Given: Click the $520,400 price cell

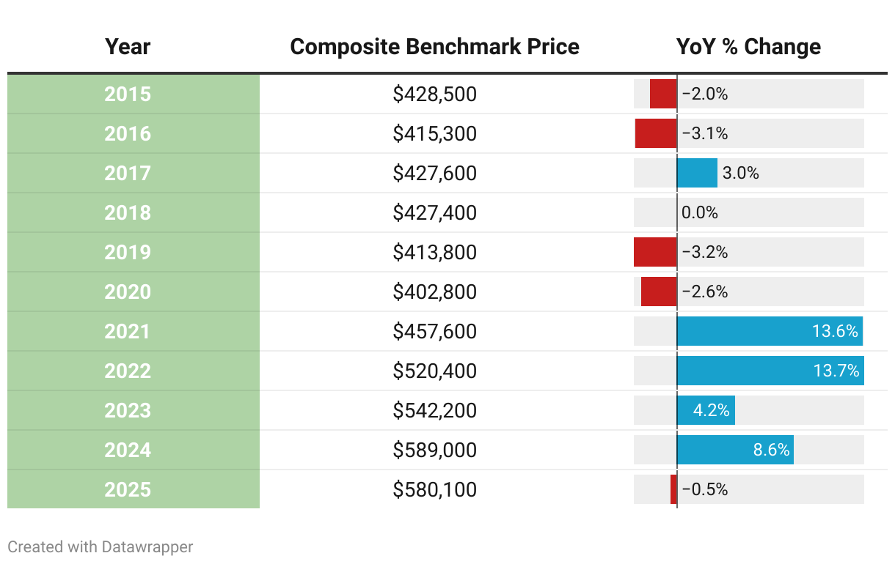Looking at the screenshot, I should pos(434,371).
